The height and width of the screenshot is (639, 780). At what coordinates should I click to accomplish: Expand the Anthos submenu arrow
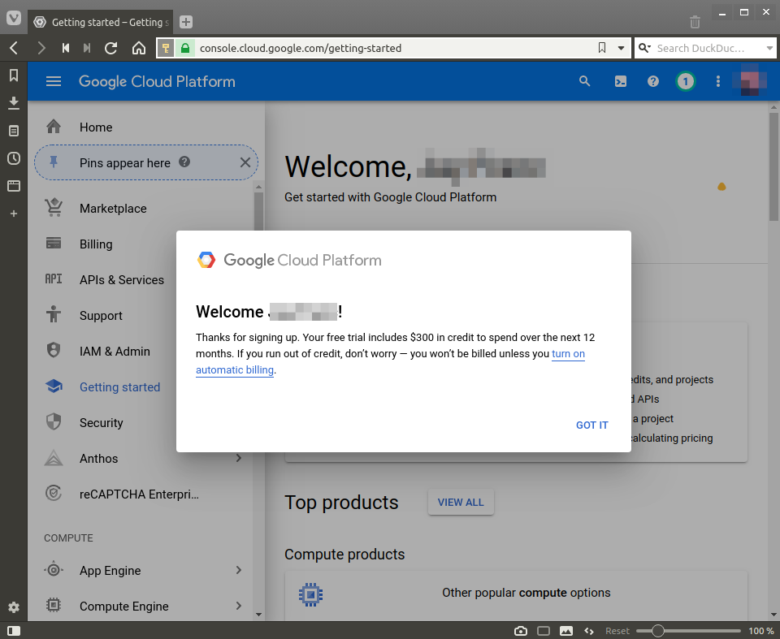(239, 458)
